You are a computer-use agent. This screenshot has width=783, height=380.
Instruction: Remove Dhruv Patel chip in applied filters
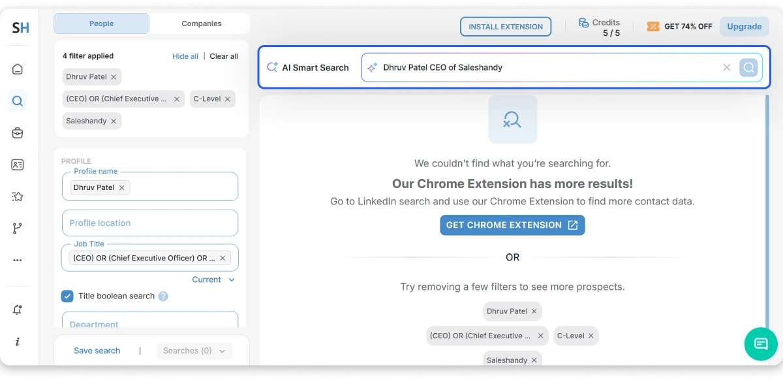[114, 77]
